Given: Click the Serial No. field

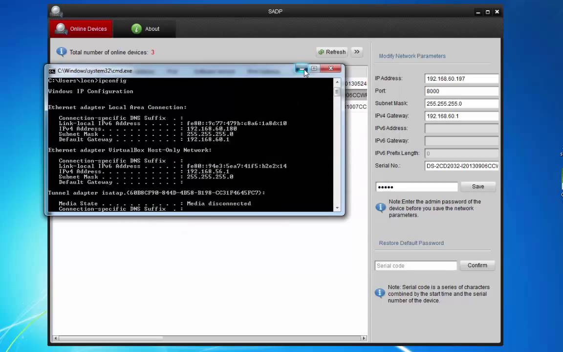Looking at the screenshot, I should [461, 166].
